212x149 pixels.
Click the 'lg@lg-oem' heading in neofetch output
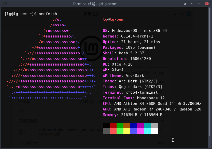113,19
